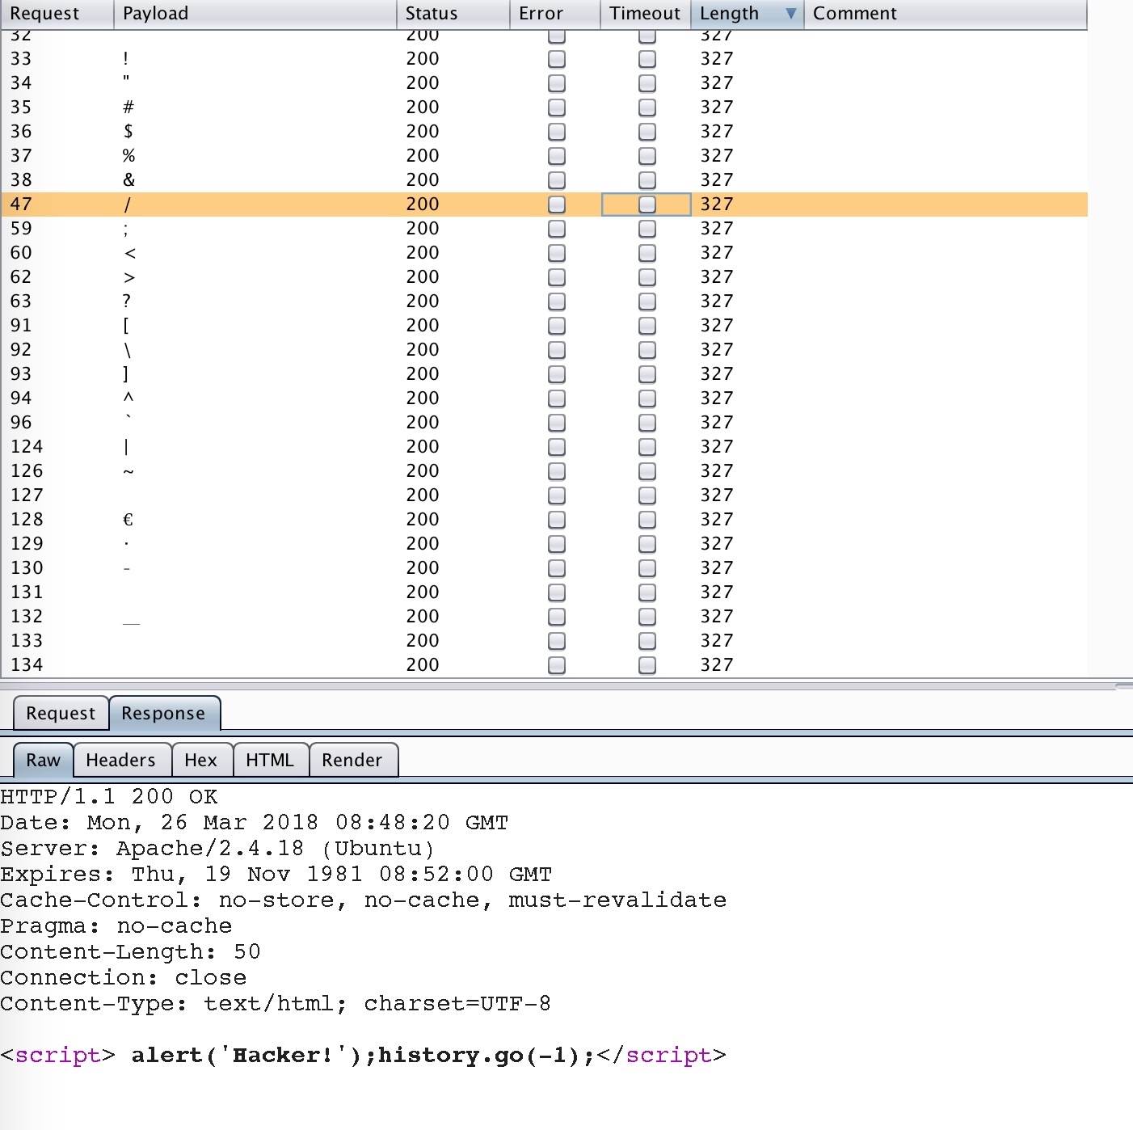1133x1130 pixels.
Task: Switch to the Request tab
Action: click(x=61, y=713)
